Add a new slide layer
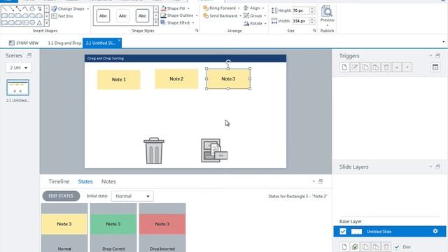This screenshot has height=252, width=448. (x=344, y=247)
